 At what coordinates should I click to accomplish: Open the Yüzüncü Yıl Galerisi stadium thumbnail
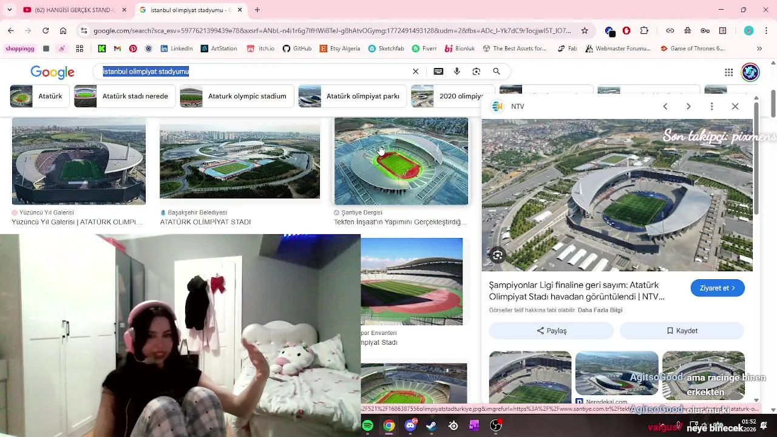(79, 161)
